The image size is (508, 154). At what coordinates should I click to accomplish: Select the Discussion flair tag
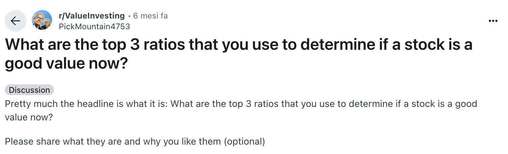click(29, 90)
